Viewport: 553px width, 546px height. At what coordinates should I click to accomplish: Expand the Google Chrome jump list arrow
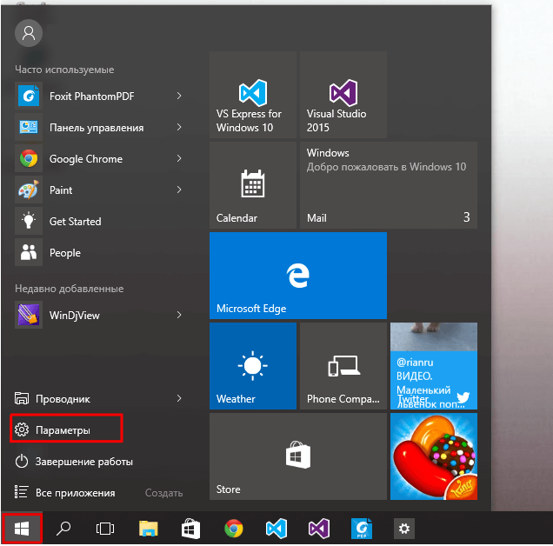pyautogui.click(x=179, y=158)
